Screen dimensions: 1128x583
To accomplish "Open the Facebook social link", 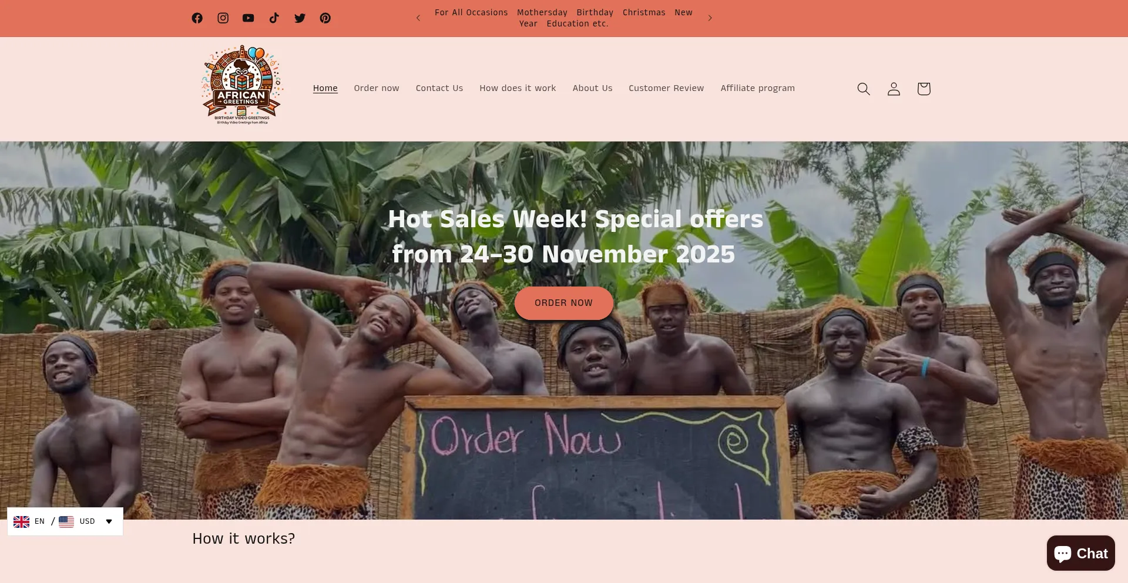I will click(x=197, y=18).
